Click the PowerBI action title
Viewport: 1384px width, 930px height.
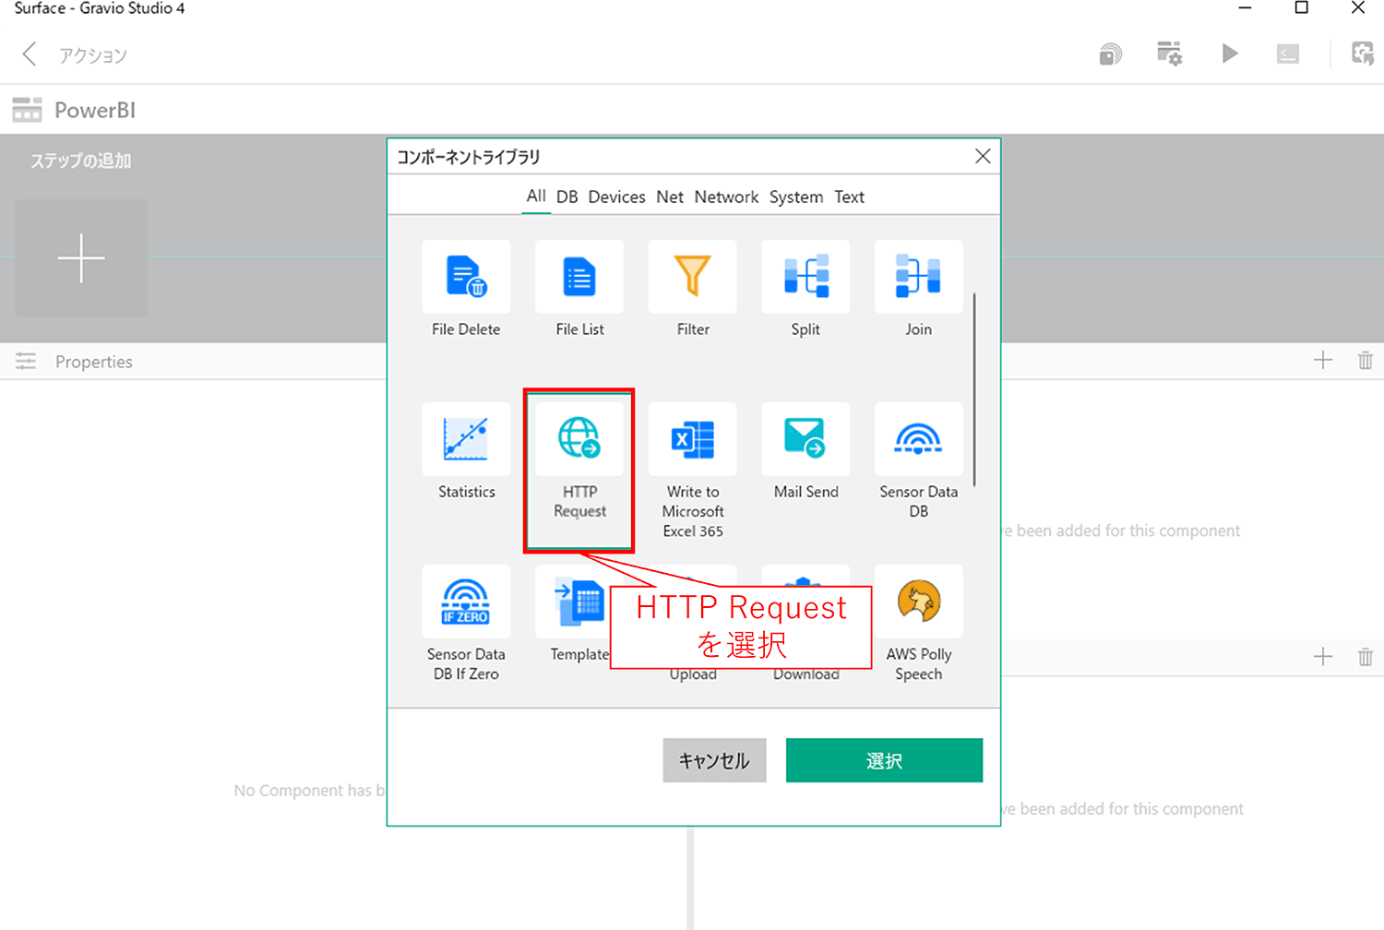tap(95, 110)
